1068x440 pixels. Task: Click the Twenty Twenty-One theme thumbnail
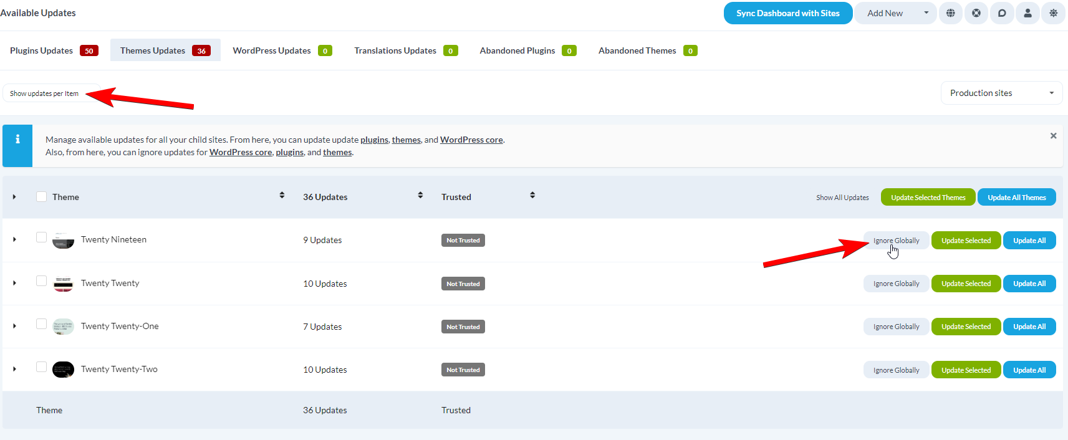point(63,327)
